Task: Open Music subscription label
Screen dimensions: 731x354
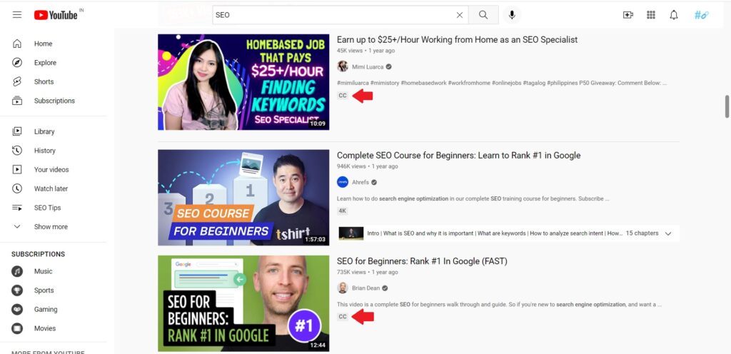Action: coord(44,271)
